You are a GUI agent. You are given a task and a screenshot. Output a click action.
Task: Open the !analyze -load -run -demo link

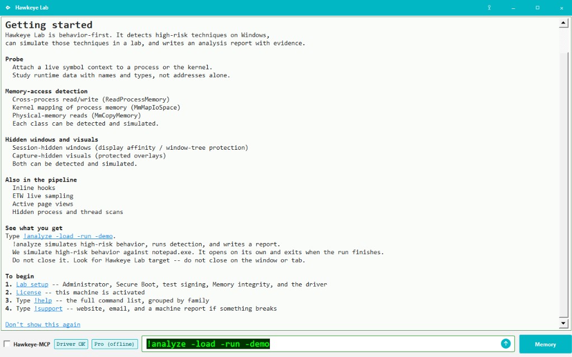point(68,236)
